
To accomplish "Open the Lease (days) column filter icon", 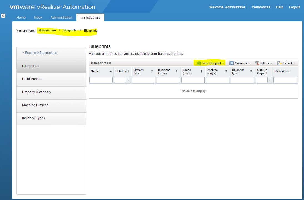I will pyautogui.click(x=202, y=71).
